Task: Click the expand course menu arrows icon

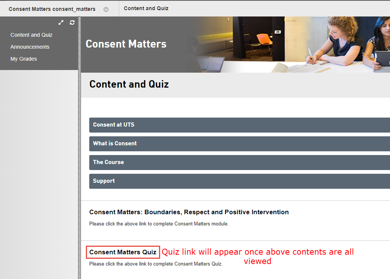Action: [x=61, y=22]
